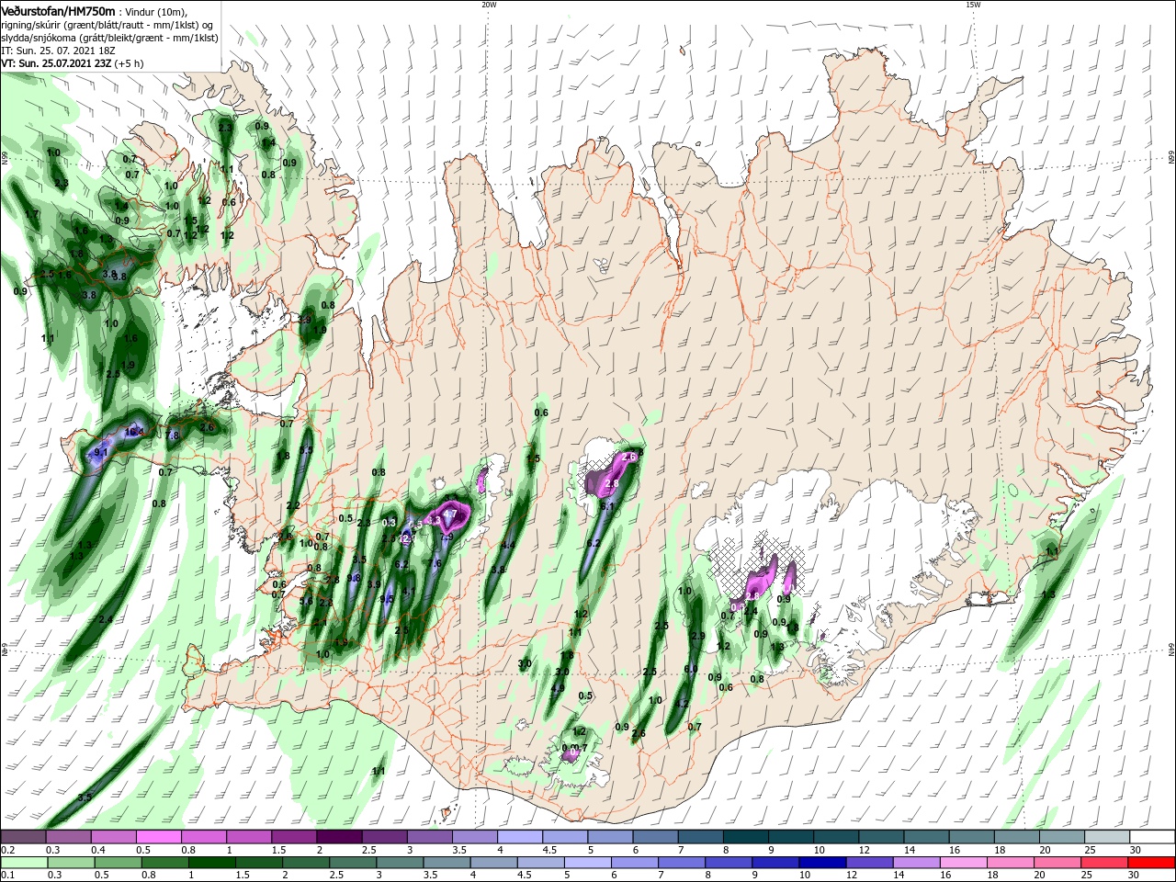This screenshot has height=882, width=1176.
Task: Pick the grey-green swatch between 3 and 3.5, lower legend row
Action: pyautogui.click(x=400, y=862)
